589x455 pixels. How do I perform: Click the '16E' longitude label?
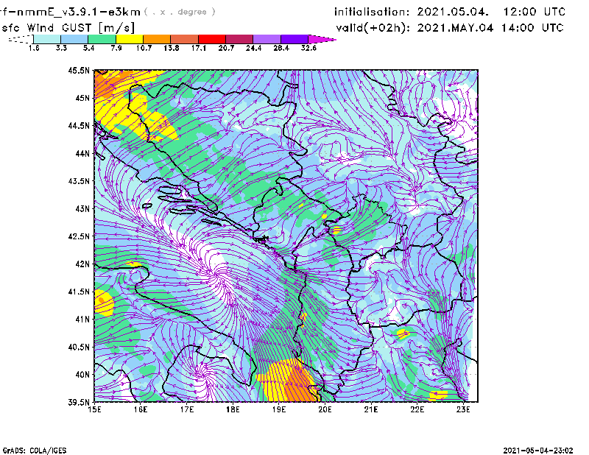(x=141, y=409)
